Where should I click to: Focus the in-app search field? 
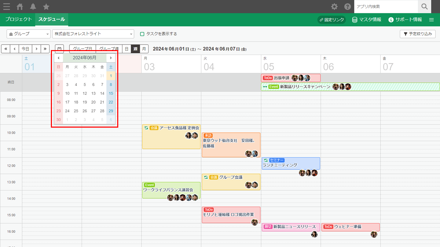386,7
